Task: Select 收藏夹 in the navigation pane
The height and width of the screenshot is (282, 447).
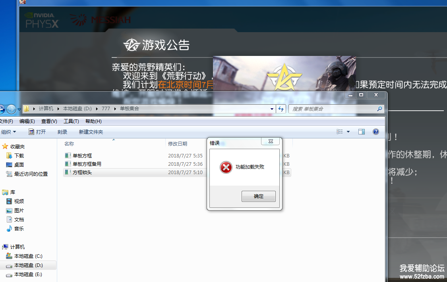Action: click(17, 146)
